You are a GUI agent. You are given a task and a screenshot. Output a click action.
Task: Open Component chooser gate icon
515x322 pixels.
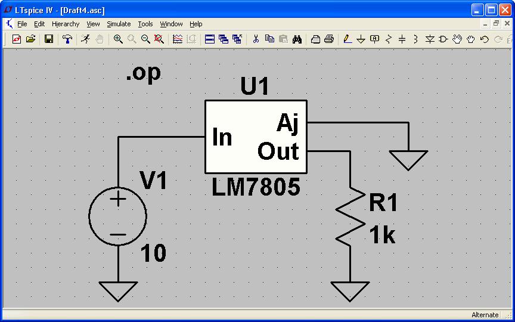coord(443,39)
